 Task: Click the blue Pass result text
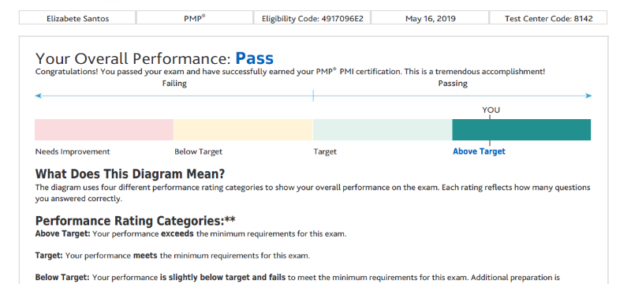point(254,58)
